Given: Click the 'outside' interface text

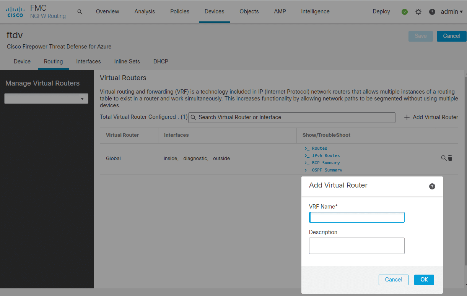Looking at the screenshot, I should (221, 158).
